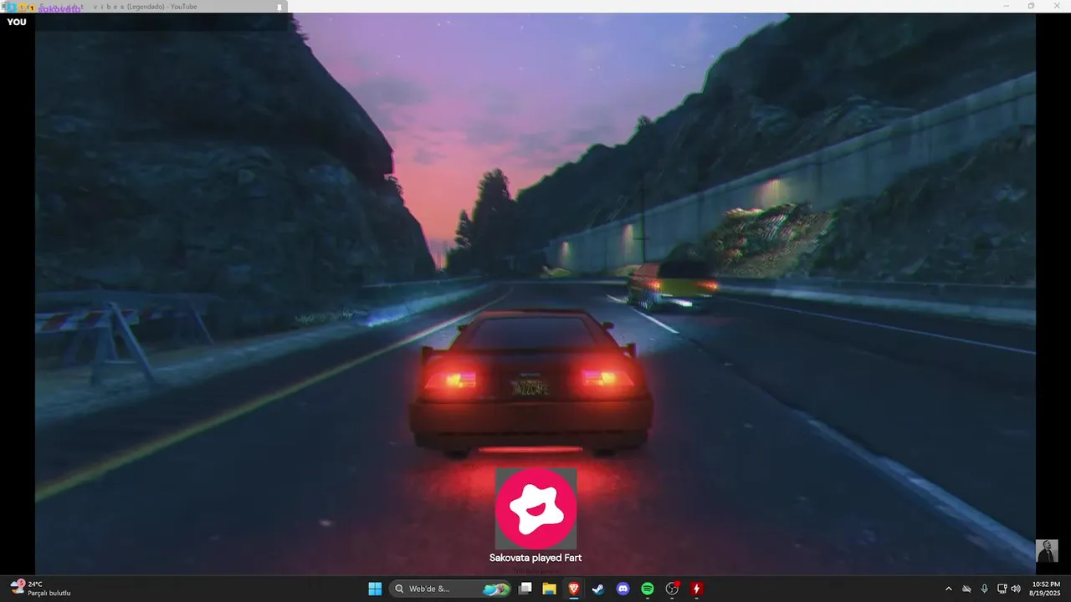1071x602 pixels.
Task: Click the 'vibes (Legendado) - YouTube' window title
Action: click(145, 7)
